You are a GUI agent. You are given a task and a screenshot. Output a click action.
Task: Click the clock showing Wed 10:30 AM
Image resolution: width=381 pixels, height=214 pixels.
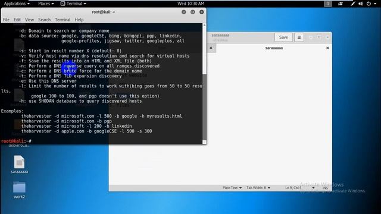point(190,4)
